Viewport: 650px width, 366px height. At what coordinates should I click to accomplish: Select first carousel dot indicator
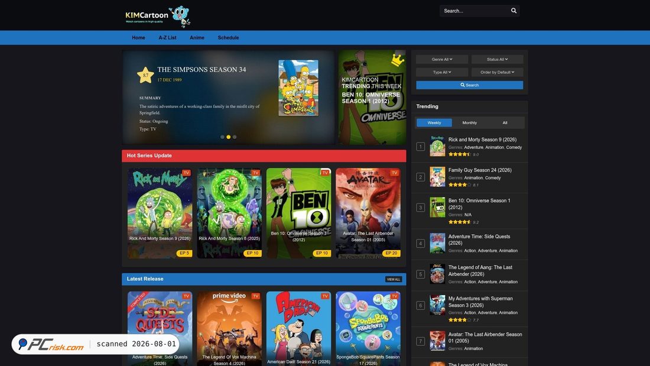[222, 137]
